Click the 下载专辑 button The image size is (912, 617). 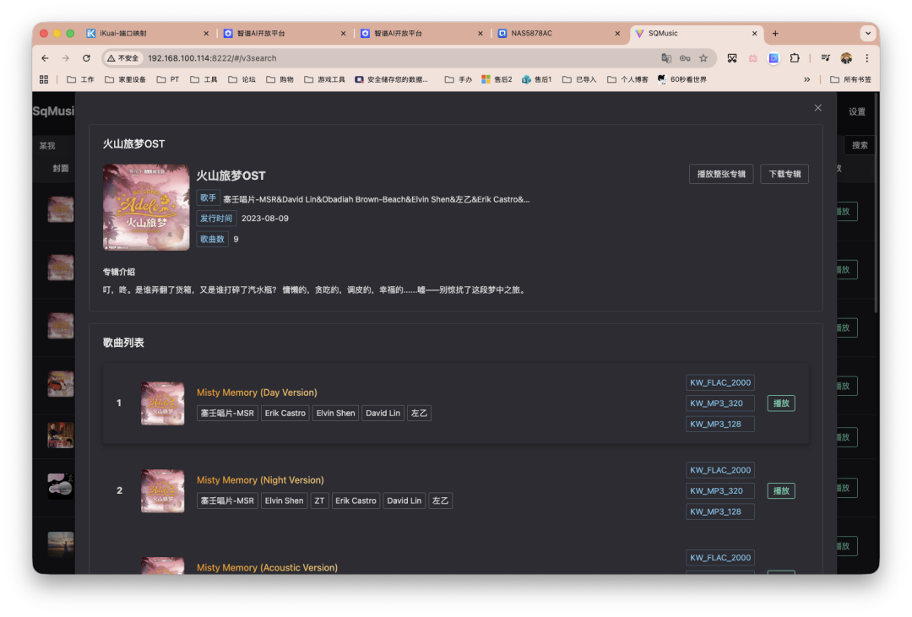(x=784, y=174)
